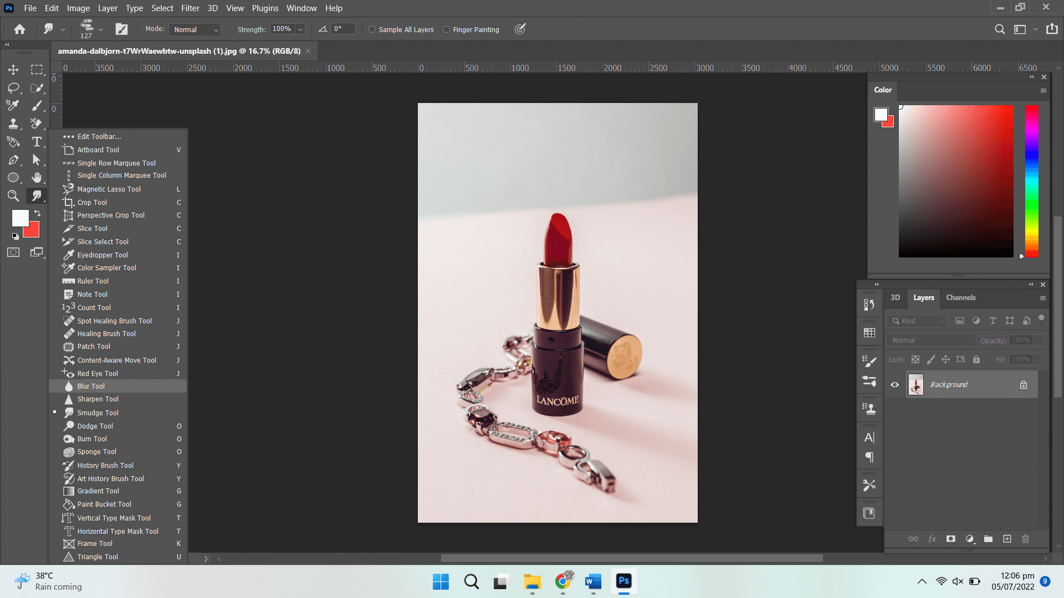
Task: Toggle Quick Mask mode
Action: (13, 252)
